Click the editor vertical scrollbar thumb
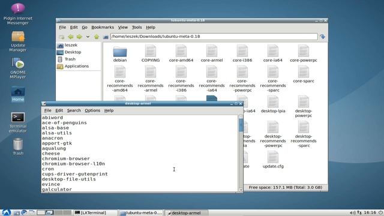 click(x=241, y=125)
